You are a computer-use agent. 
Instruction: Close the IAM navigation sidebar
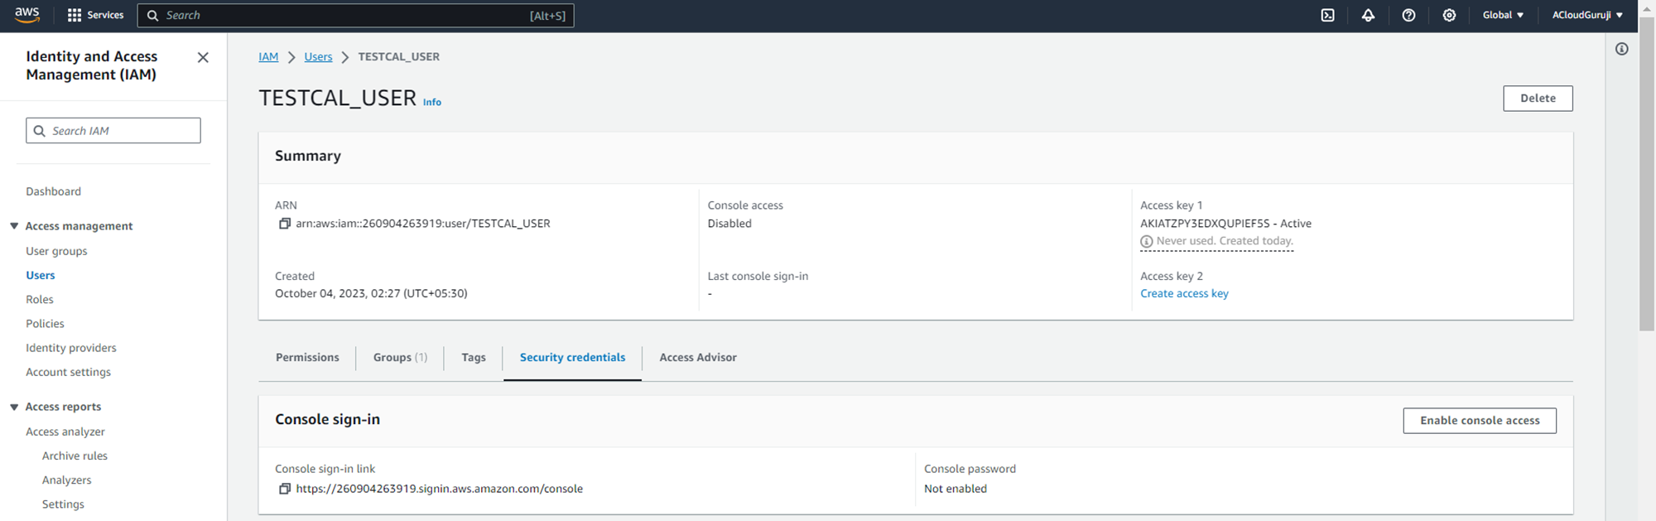click(203, 57)
